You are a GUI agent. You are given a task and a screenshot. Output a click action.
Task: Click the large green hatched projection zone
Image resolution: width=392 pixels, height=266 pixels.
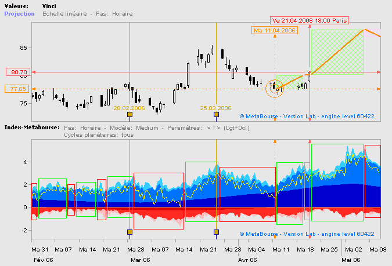[337, 52]
